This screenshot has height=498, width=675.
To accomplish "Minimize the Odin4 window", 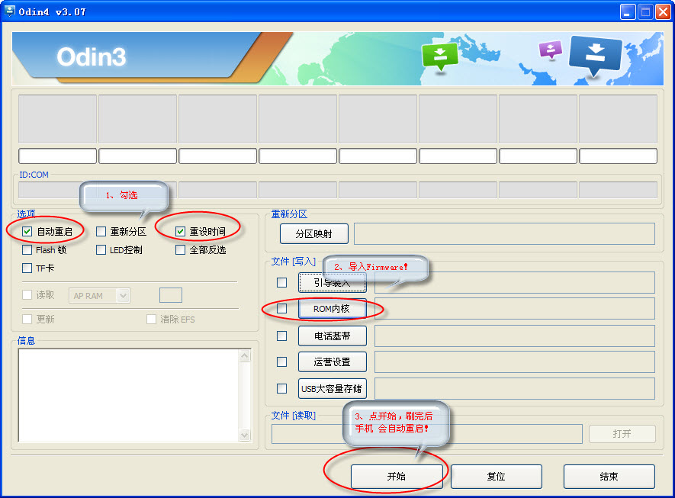I will pyautogui.click(x=628, y=11).
